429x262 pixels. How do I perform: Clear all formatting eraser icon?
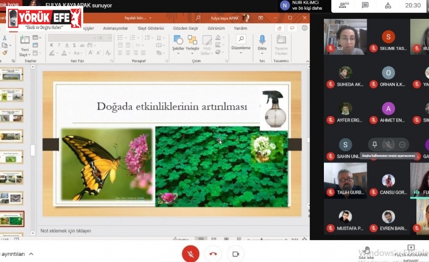pos(108,53)
